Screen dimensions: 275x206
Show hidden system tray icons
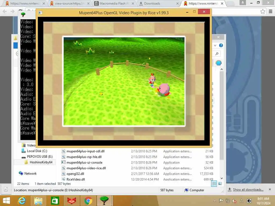pos(215,201)
